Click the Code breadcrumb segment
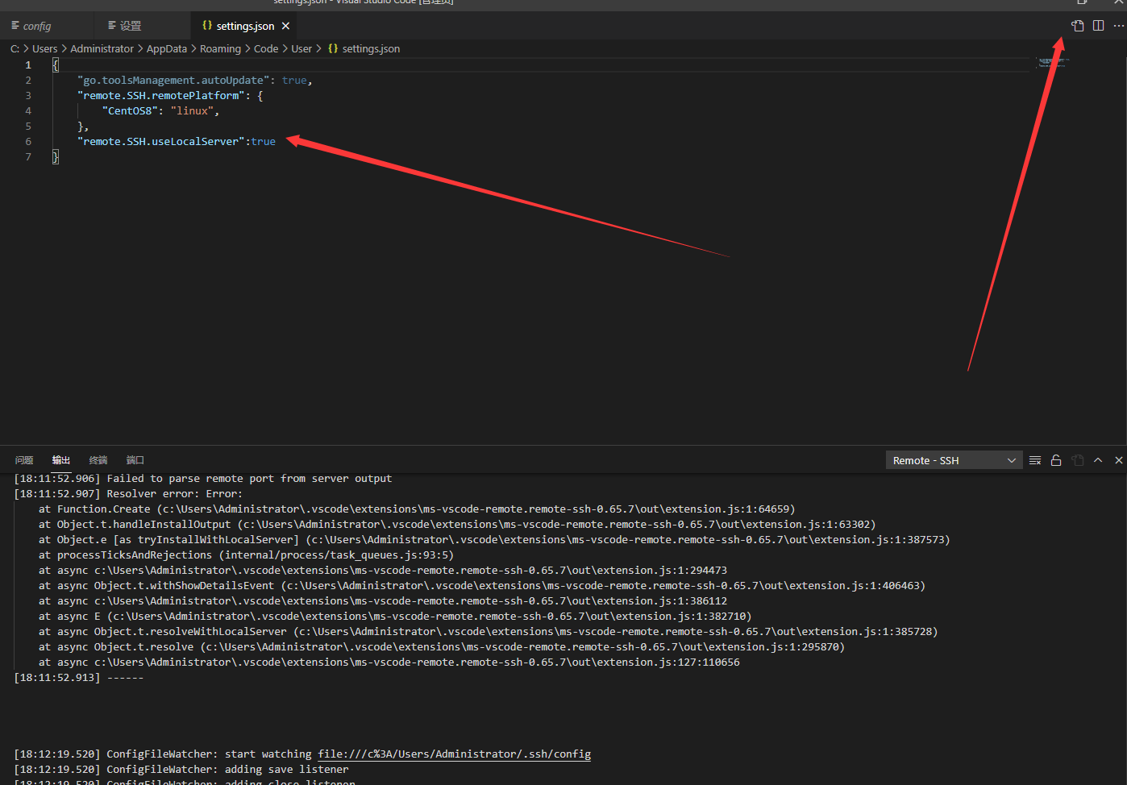The image size is (1127, 785). point(266,49)
